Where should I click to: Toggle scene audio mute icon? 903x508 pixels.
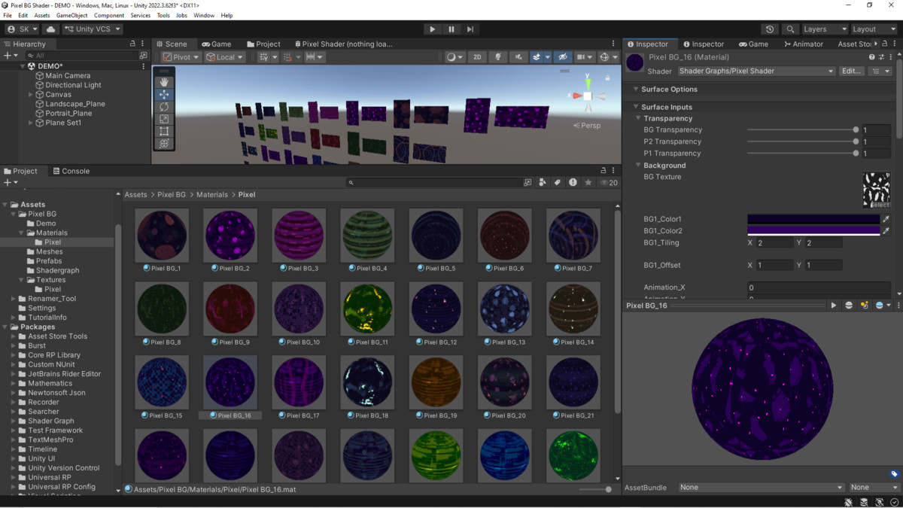[x=518, y=57]
